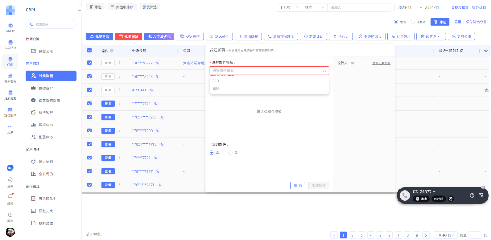Open the AI外呼 module in left rail
Viewport: 491px width, 240px height.
(x=10, y=27)
